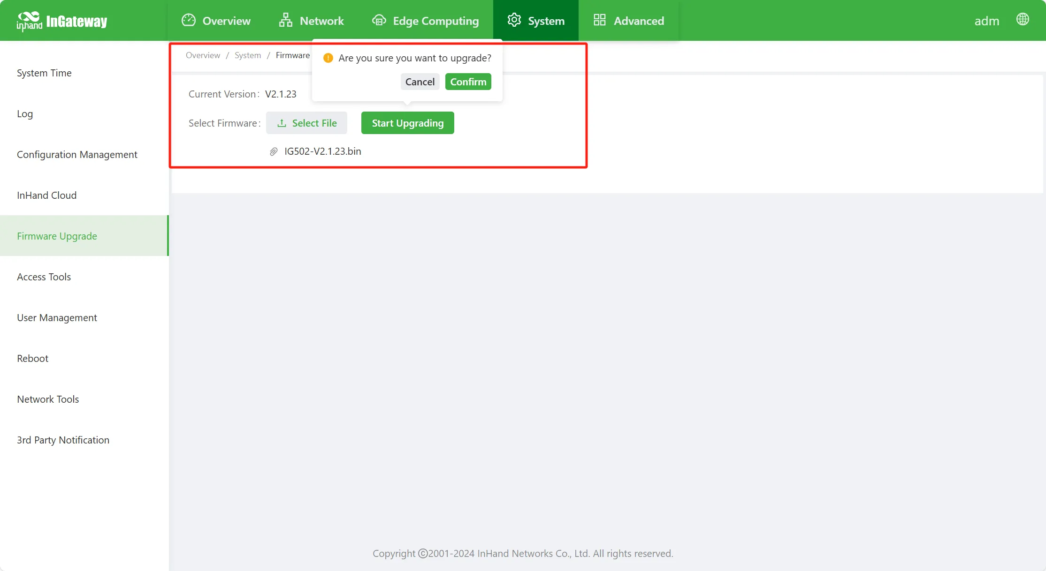Open Access Tools in sidebar
The width and height of the screenshot is (1046, 571).
[x=84, y=277]
